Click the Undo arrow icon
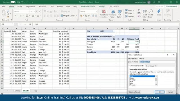Image resolution: width=180 pixels, height=101 pixels. click(x=22, y=2)
